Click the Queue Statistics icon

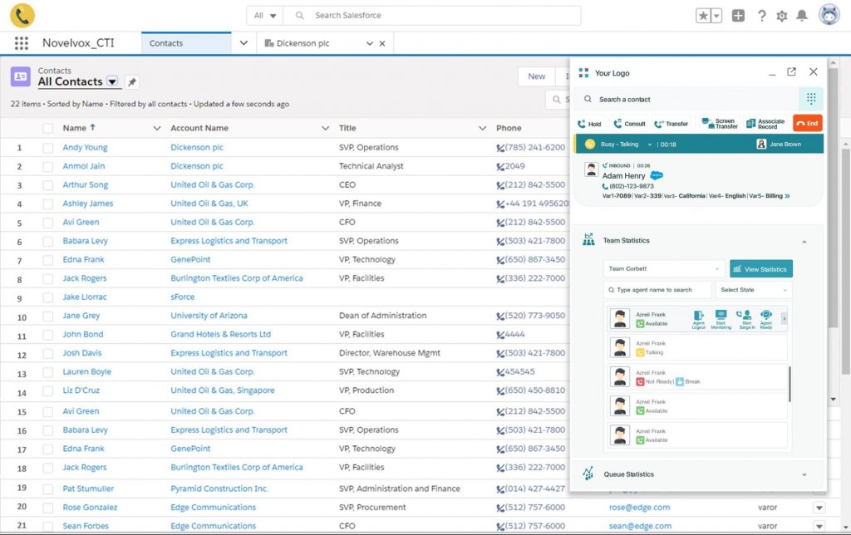[x=588, y=474]
